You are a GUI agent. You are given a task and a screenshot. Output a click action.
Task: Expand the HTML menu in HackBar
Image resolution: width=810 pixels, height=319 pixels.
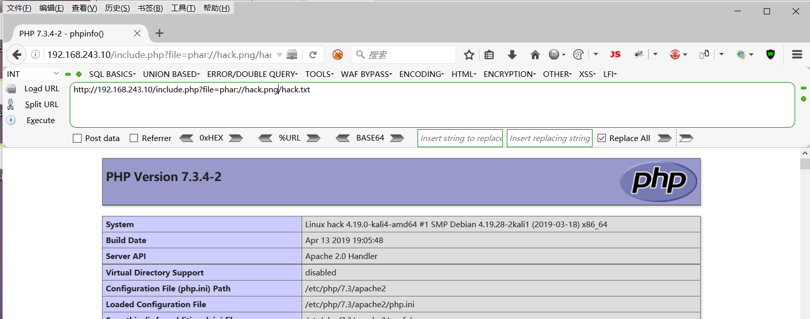[x=464, y=74]
